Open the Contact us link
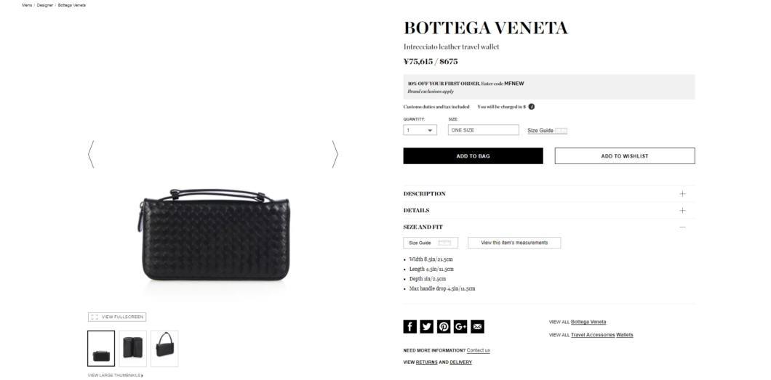 tap(479, 350)
